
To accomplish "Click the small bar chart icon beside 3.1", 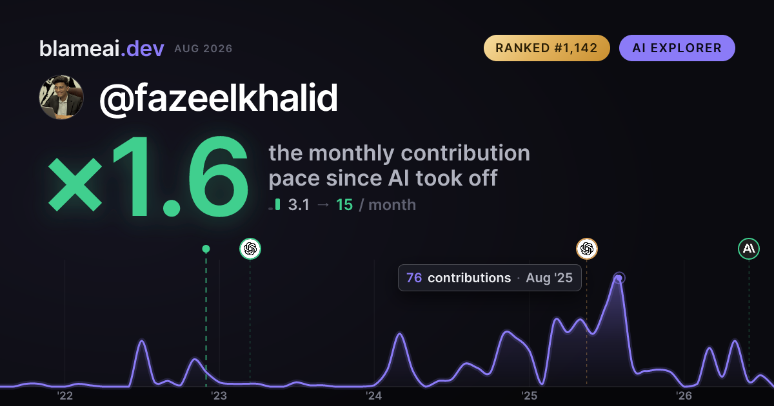I will (x=275, y=205).
